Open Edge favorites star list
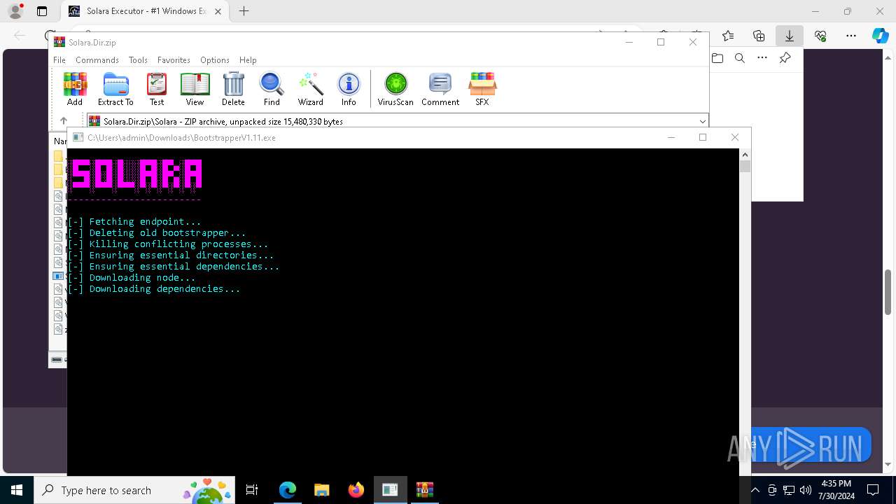This screenshot has height=504, width=896. [728, 36]
